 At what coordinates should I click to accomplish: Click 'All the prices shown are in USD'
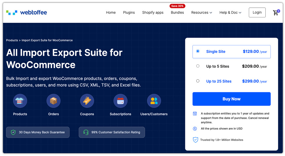point(221,129)
